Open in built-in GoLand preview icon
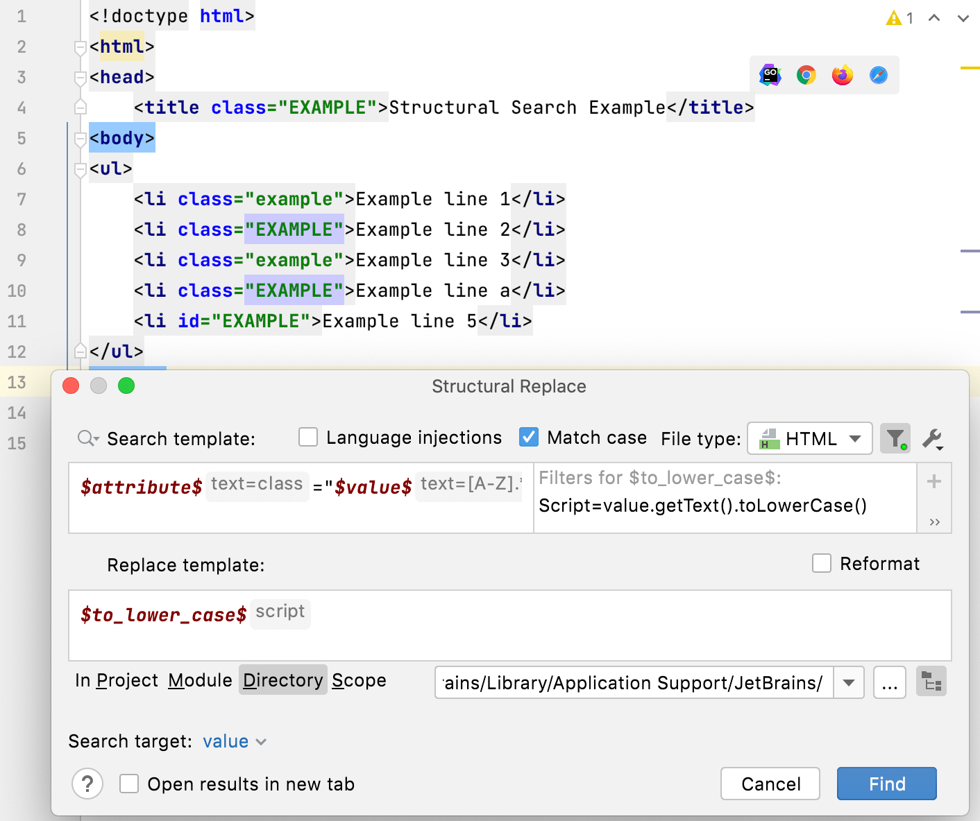The image size is (980, 821). point(770,75)
